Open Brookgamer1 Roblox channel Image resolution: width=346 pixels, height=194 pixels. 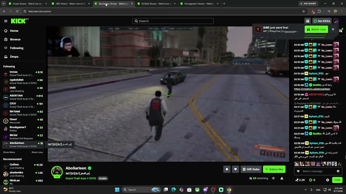23,129
